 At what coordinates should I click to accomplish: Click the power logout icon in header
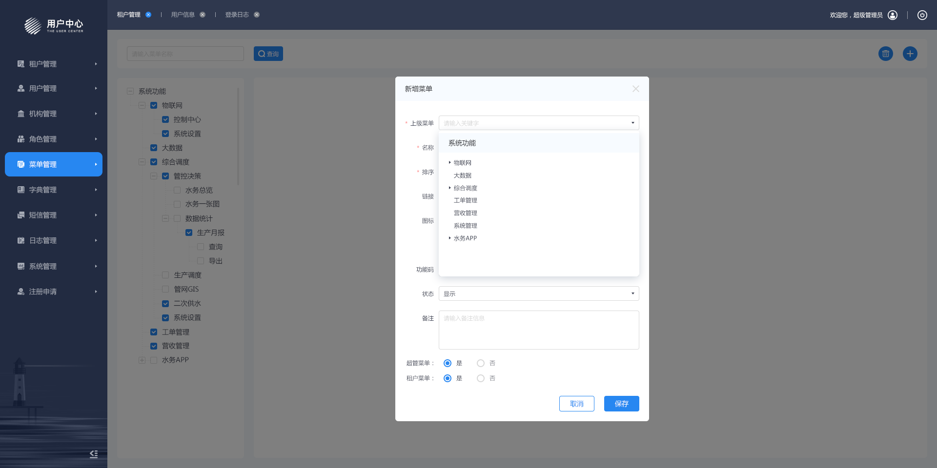[922, 15]
